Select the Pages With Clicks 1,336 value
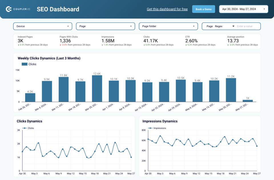 [65, 41]
